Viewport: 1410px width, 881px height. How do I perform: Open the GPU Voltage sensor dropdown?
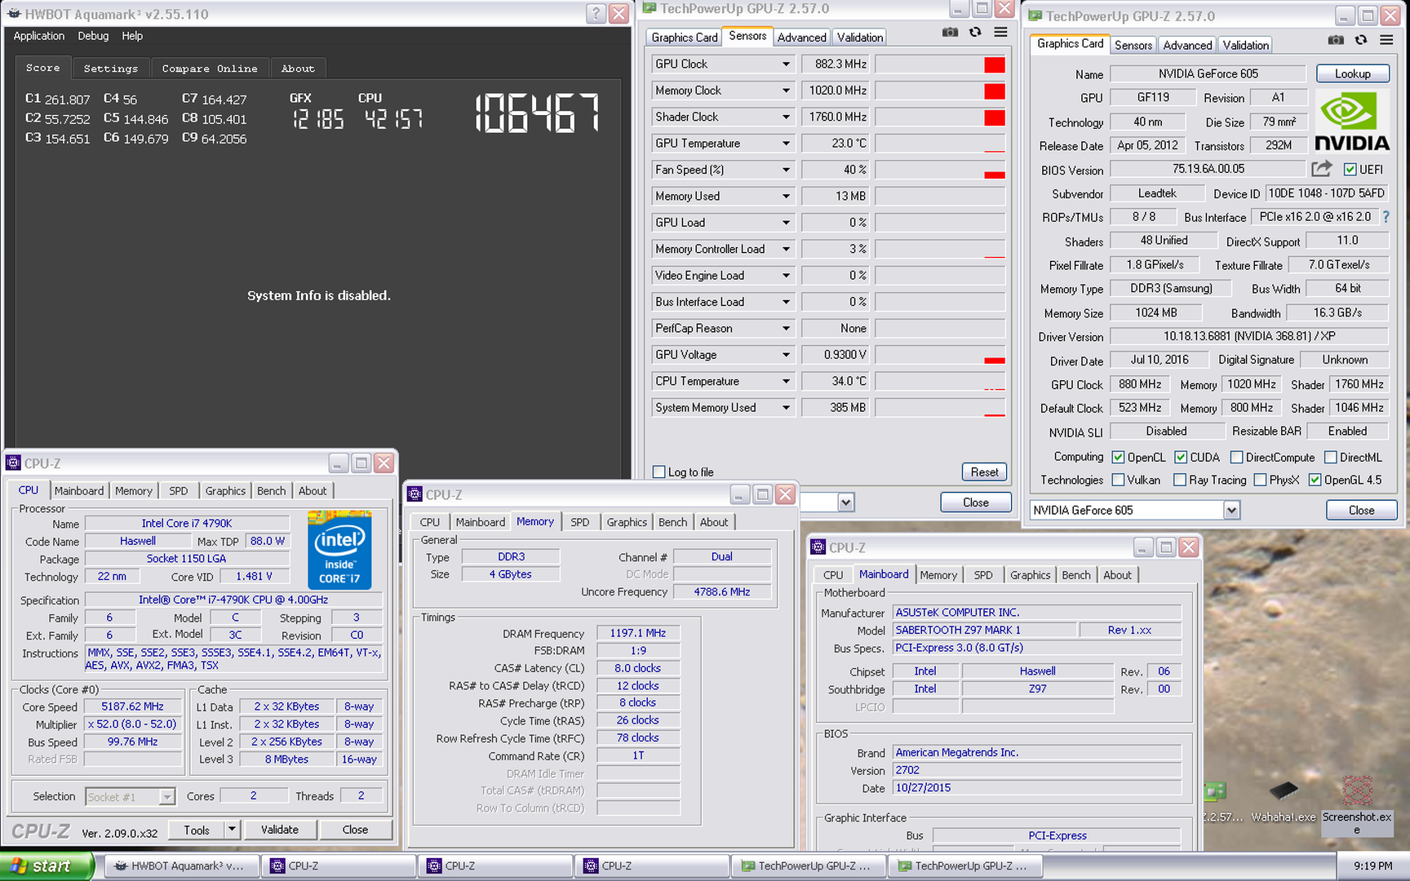pyautogui.click(x=786, y=355)
